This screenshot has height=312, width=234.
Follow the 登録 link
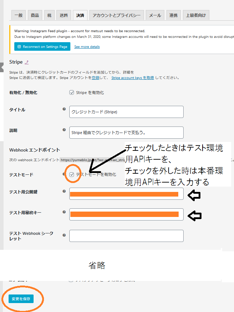95,78
